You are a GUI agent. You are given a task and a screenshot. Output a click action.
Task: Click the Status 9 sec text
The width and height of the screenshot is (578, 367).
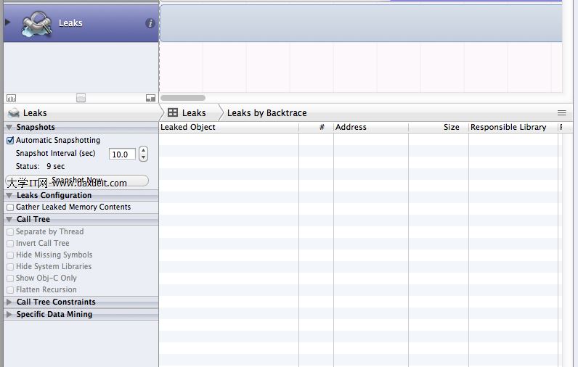(x=40, y=166)
